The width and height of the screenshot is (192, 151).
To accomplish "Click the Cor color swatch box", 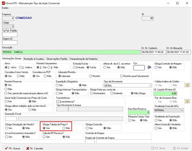I will click(139, 68).
